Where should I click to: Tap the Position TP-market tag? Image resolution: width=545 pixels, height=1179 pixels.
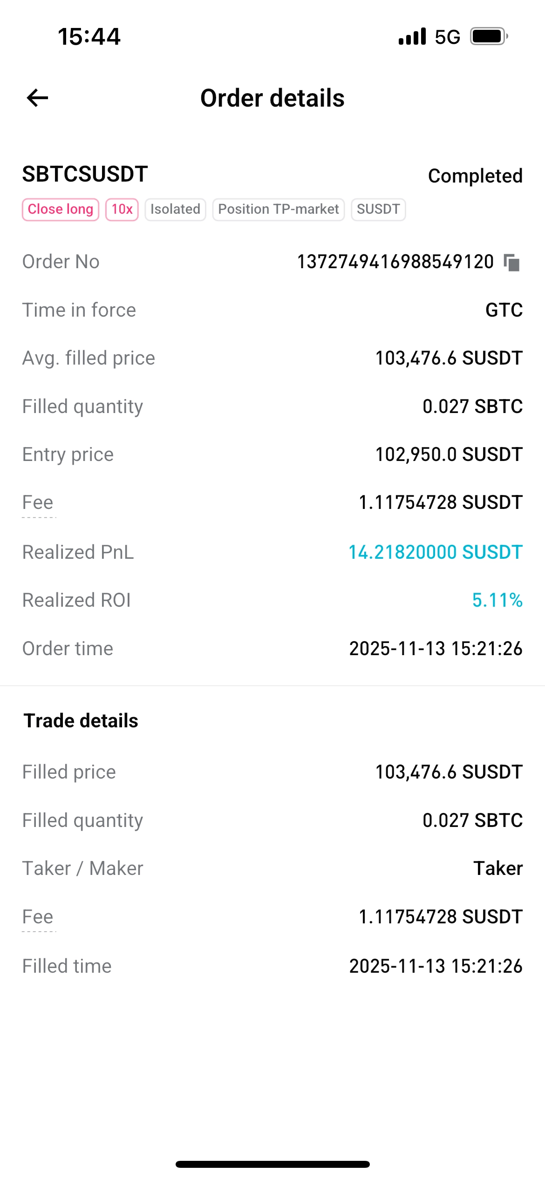tap(279, 210)
